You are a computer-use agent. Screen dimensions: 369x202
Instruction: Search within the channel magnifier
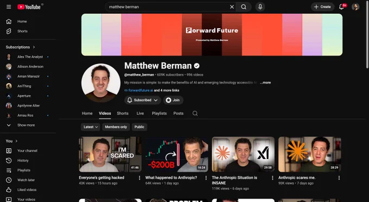click(195, 113)
